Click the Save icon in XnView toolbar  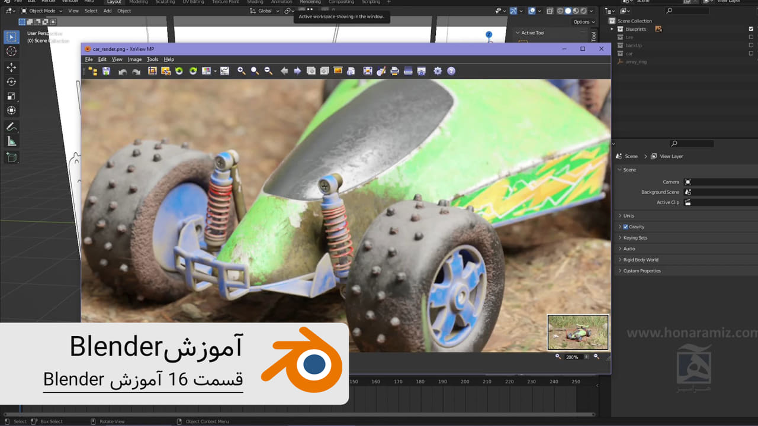(x=106, y=71)
